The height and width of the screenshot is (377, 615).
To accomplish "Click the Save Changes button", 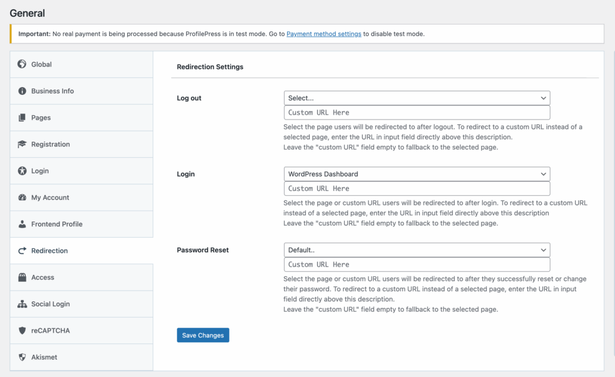I will tap(202, 335).
